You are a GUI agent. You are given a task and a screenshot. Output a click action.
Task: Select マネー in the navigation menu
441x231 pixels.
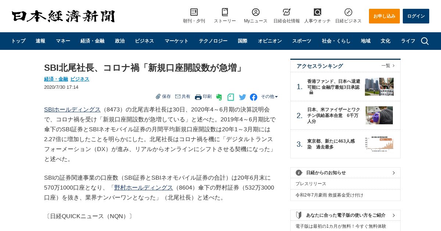[63, 41]
